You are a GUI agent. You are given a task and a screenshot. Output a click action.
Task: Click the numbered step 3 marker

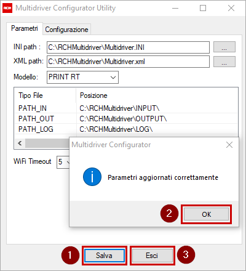186,255
